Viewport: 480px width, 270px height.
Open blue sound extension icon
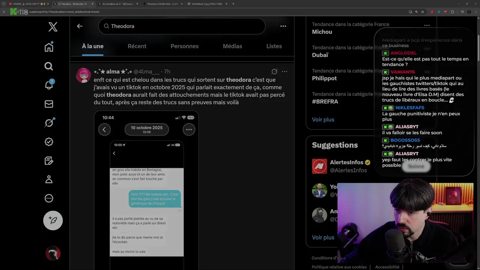(x=439, y=12)
